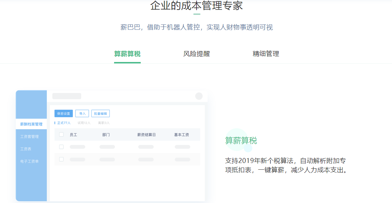Click the 部门 column header
The height and width of the screenshot is (203, 392).
tap(106, 135)
